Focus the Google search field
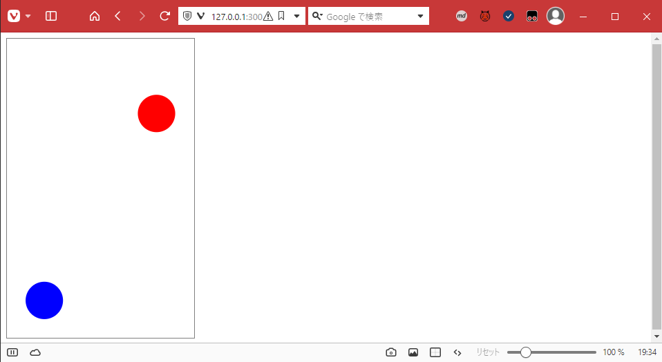 point(368,17)
